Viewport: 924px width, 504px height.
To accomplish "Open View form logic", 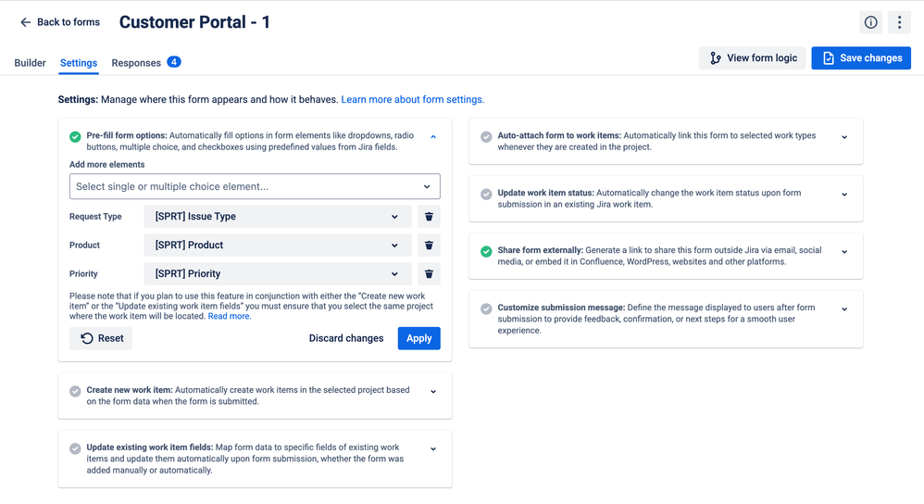I will 752,57.
